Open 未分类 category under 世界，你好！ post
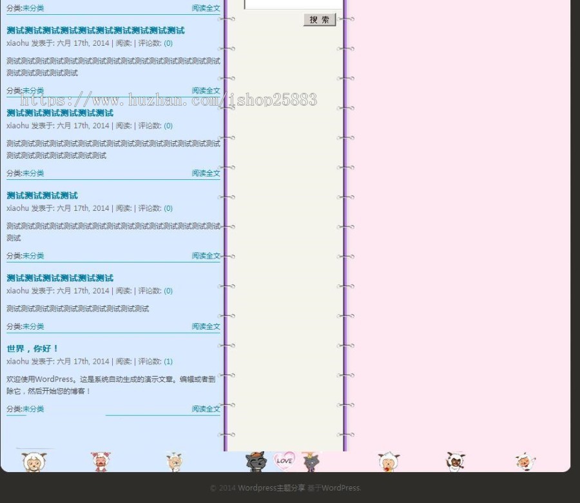 click(x=34, y=409)
